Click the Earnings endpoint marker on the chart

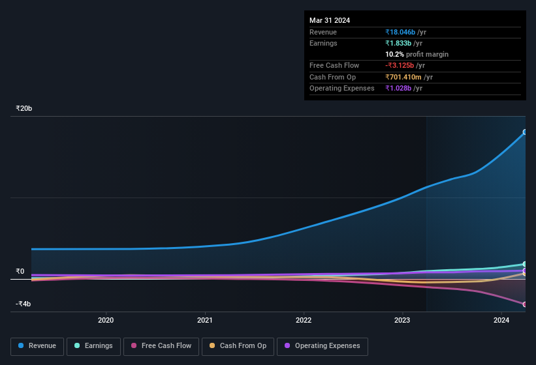tap(525, 264)
